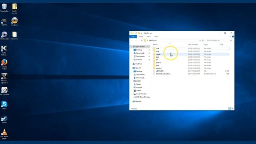Select the EFI folder name

(157, 60)
